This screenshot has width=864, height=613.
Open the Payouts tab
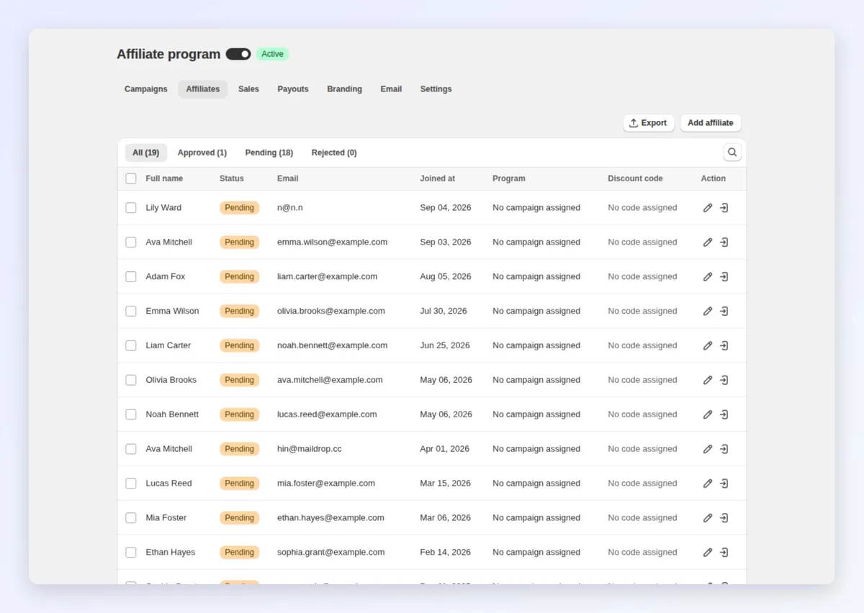coord(293,89)
